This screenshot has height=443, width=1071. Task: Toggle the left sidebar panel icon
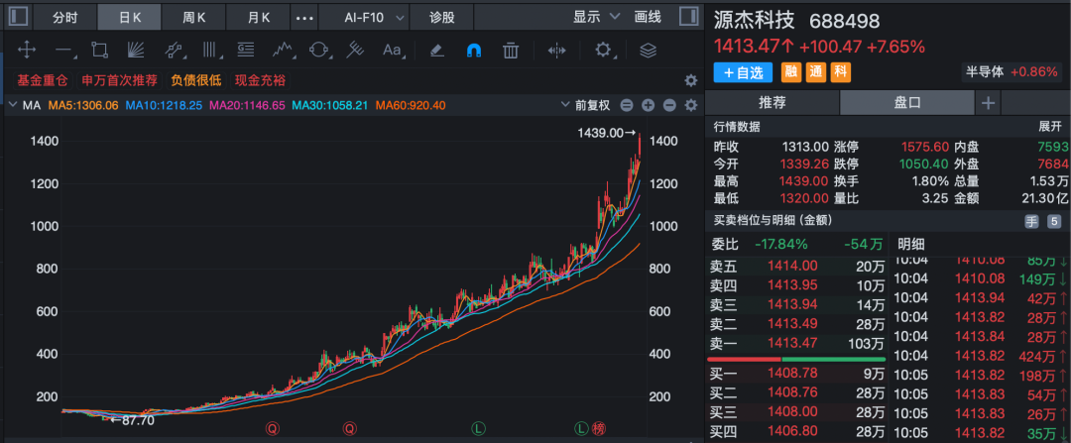click(x=19, y=18)
